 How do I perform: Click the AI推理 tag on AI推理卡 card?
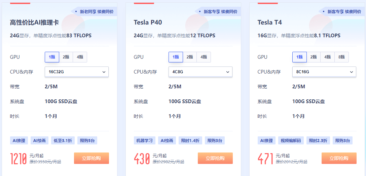19,141
